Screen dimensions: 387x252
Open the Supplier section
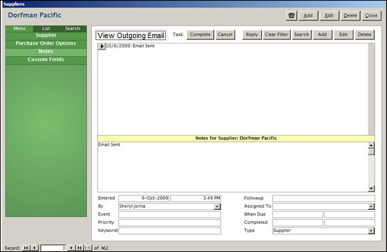pos(46,35)
